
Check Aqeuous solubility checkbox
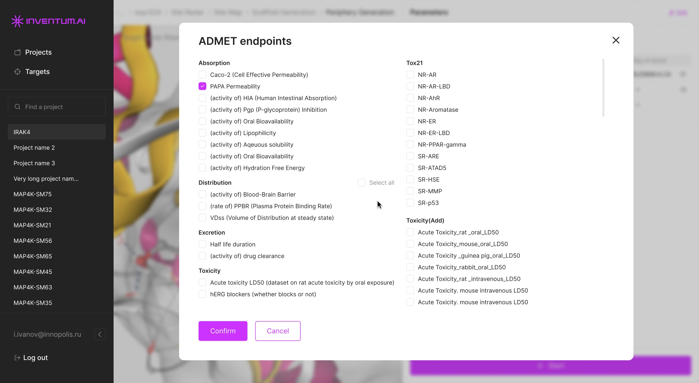(202, 145)
